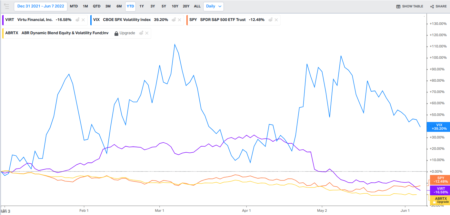Click the add-to-stack icon on the ABRTX chip

click(x=141, y=33)
